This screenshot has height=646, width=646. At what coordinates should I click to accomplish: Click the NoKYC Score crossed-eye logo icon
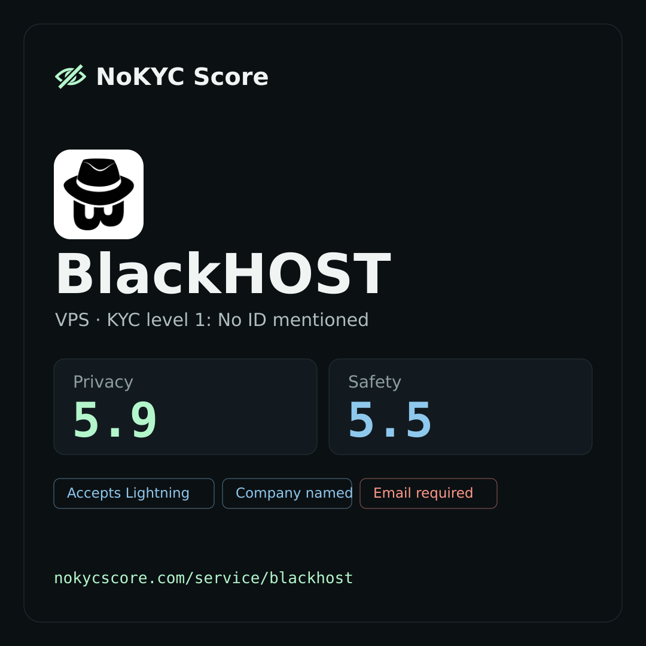tap(71, 77)
